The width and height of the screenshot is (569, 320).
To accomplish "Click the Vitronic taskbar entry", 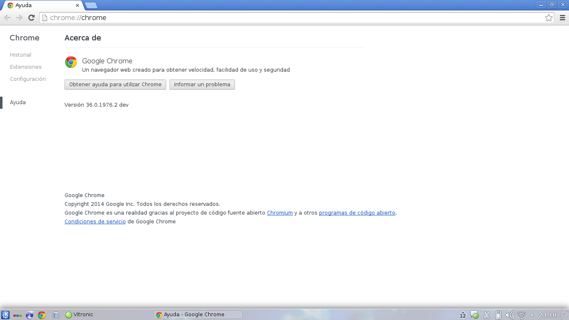I will [80, 315].
